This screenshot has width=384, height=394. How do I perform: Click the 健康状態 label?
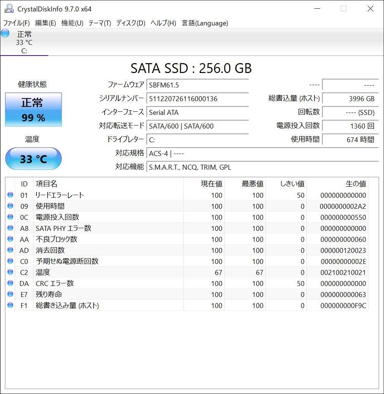32,84
